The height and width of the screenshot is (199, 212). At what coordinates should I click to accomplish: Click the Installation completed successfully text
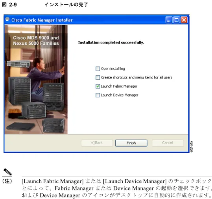point(111,42)
